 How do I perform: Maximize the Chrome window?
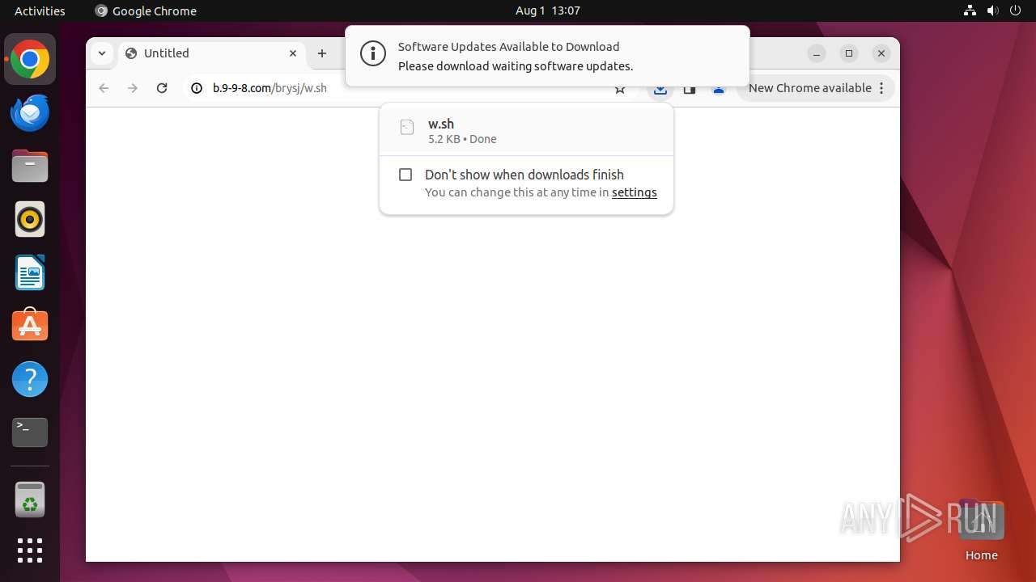[849, 53]
